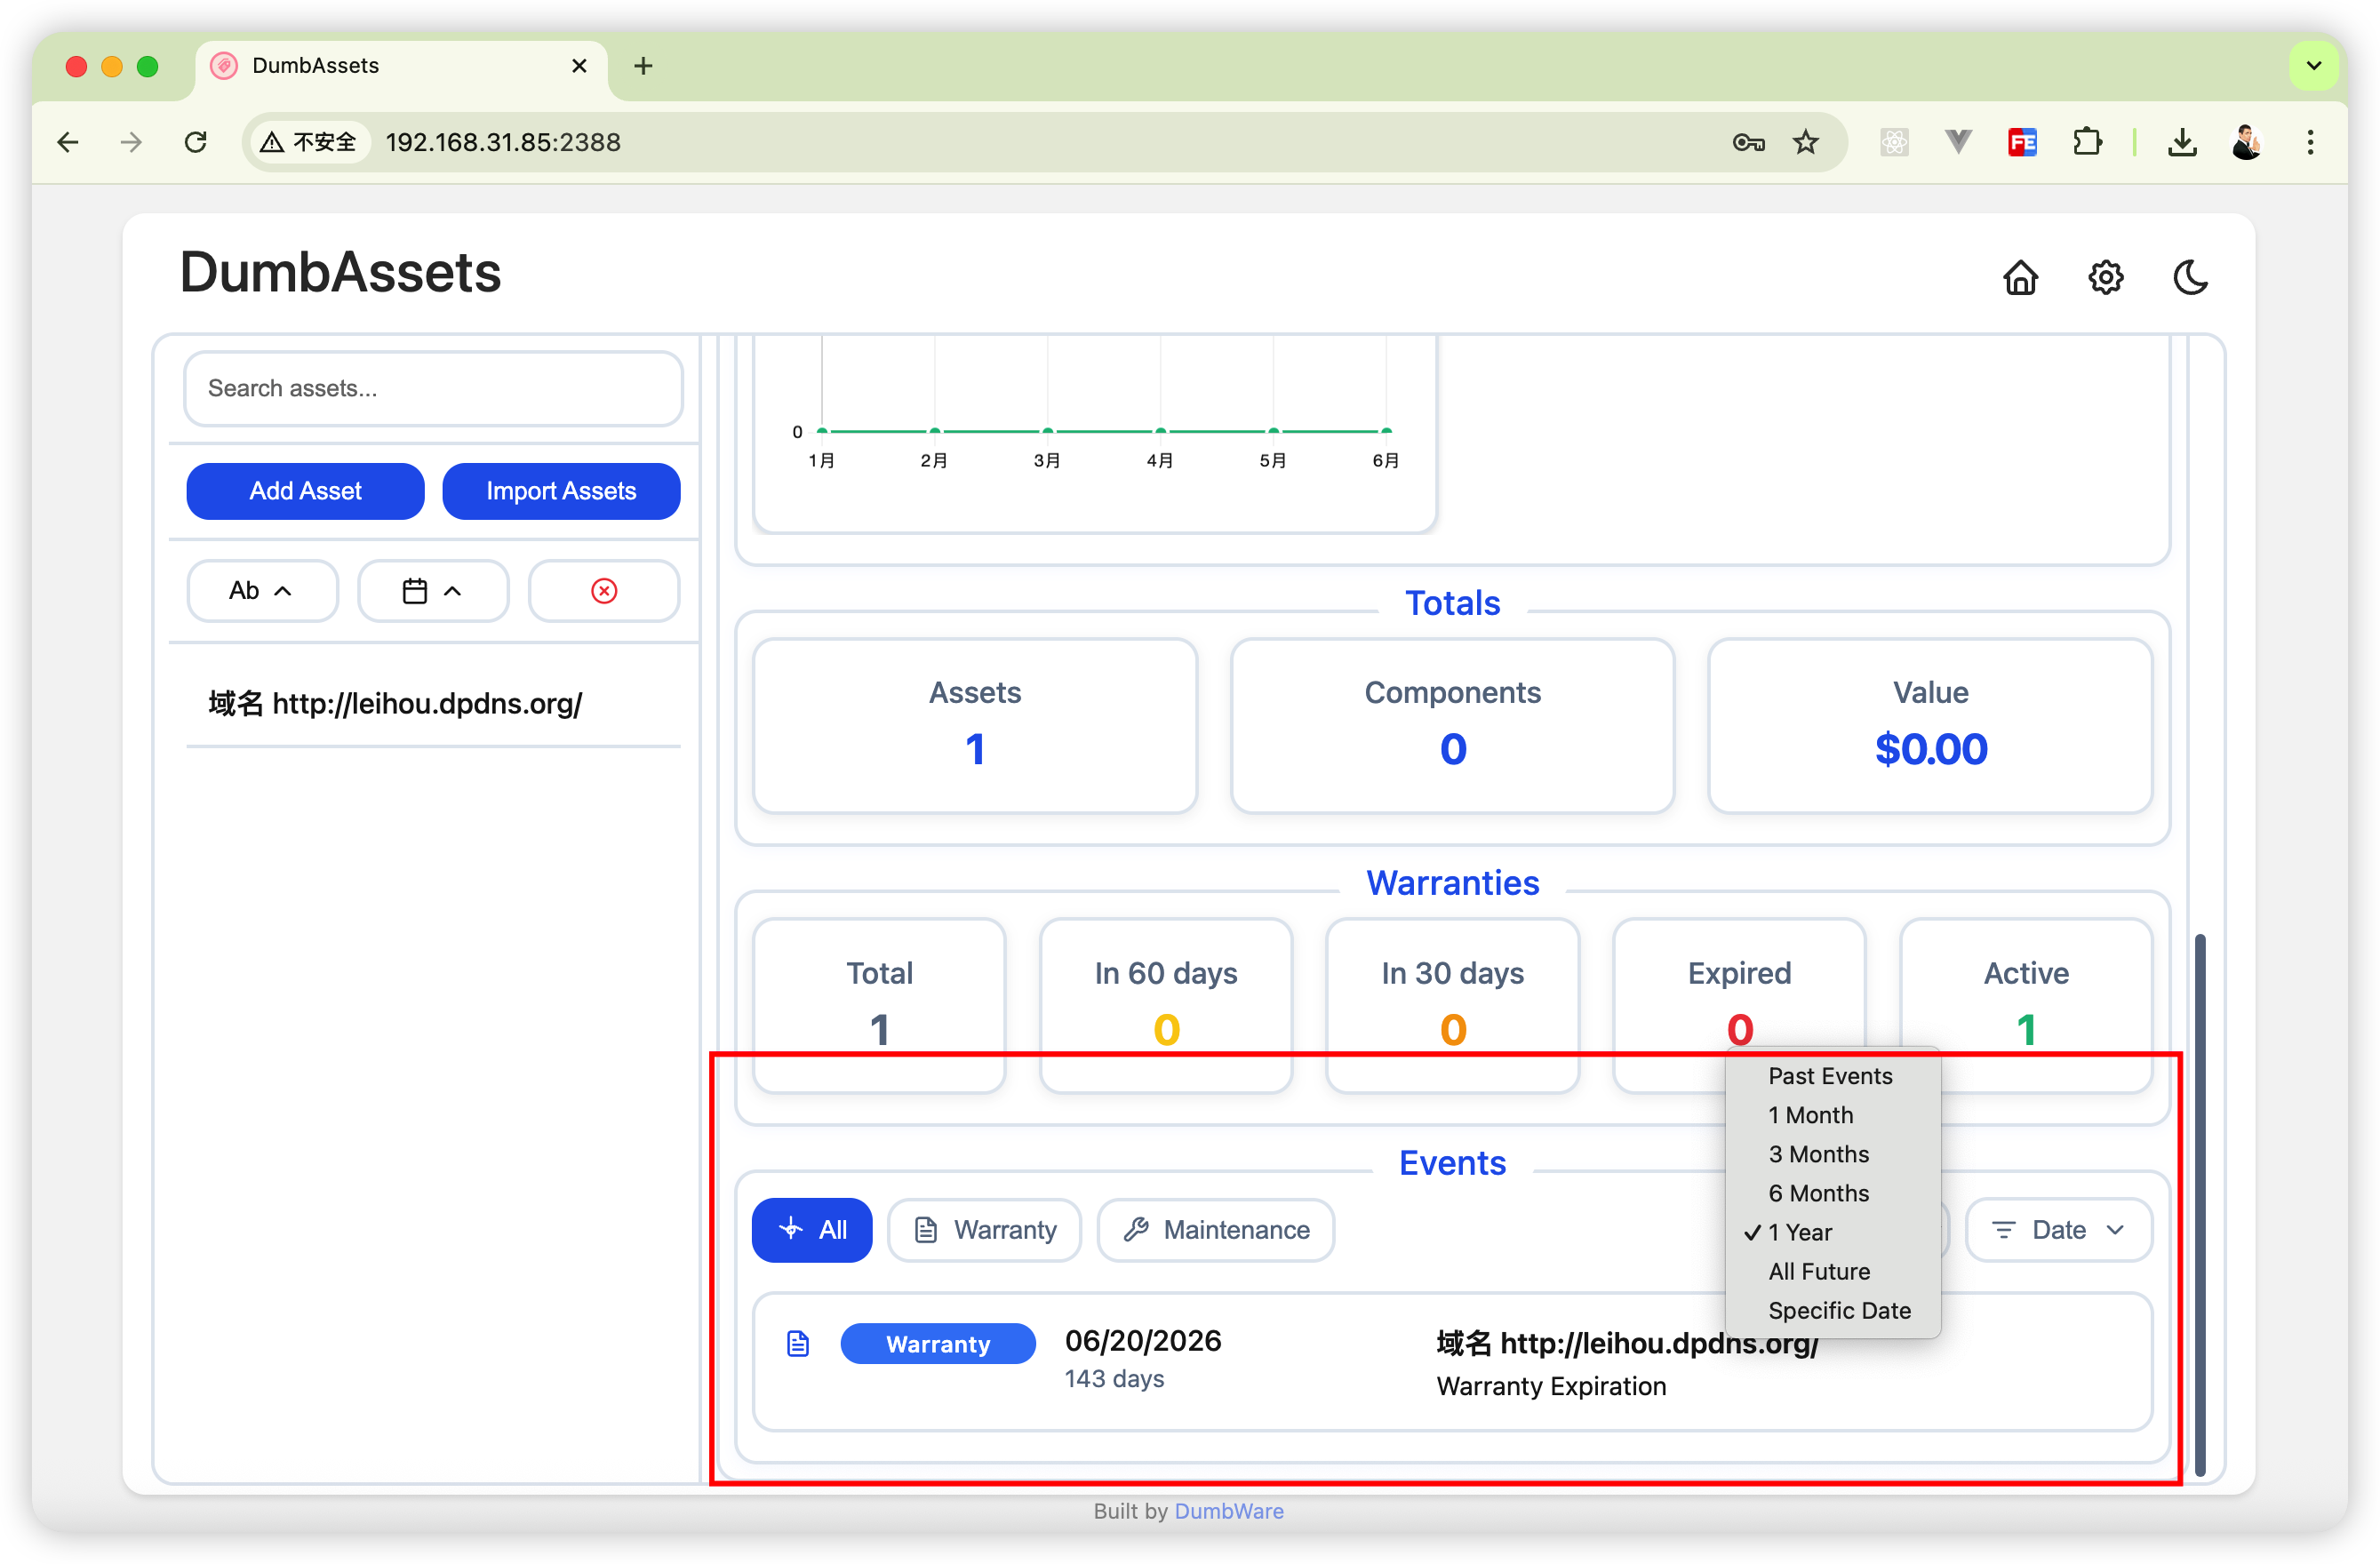The image size is (2380, 1564).
Task: Toggle the Warranty events filter
Action: pos(984,1230)
